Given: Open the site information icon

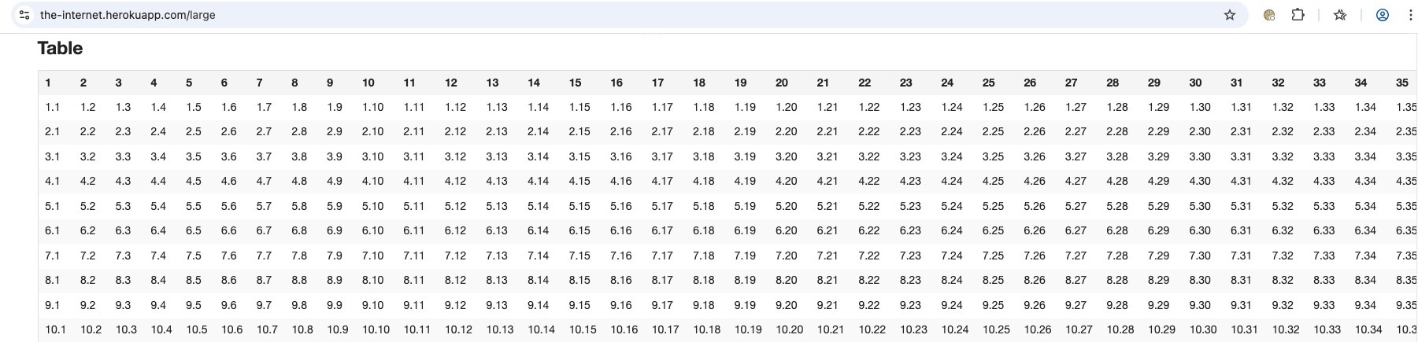Looking at the screenshot, I should (24, 15).
